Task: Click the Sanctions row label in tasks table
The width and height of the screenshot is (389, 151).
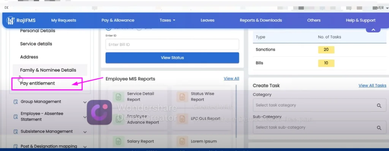Action: [x=266, y=50]
